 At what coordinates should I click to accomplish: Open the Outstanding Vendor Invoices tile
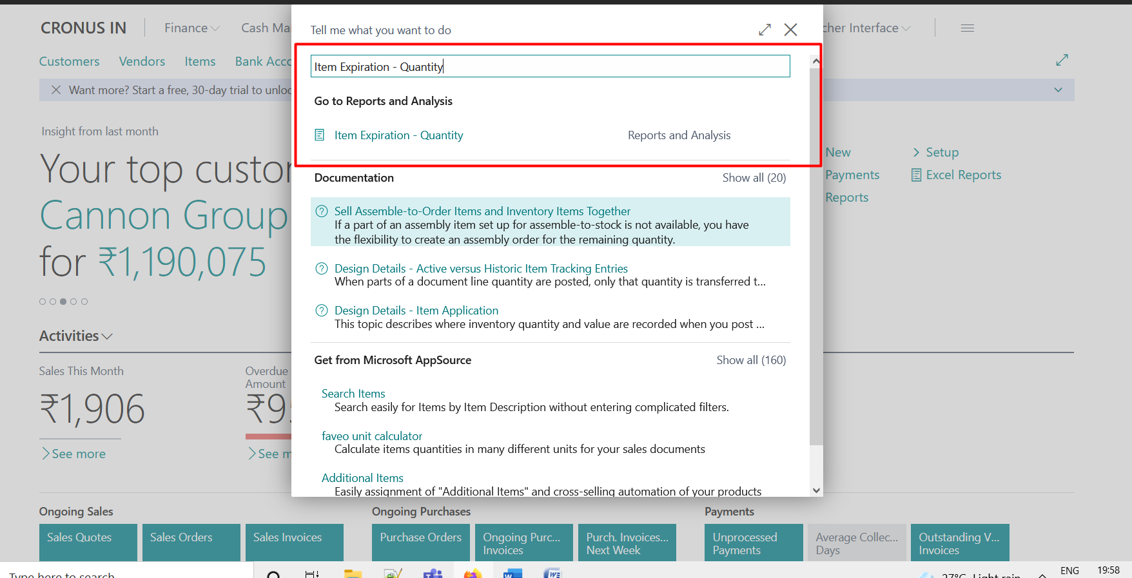coord(960,543)
